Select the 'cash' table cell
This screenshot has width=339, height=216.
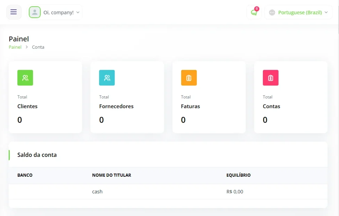tap(97, 192)
